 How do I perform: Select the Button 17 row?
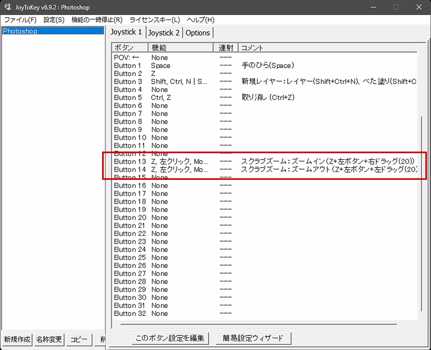click(x=265, y=194)
